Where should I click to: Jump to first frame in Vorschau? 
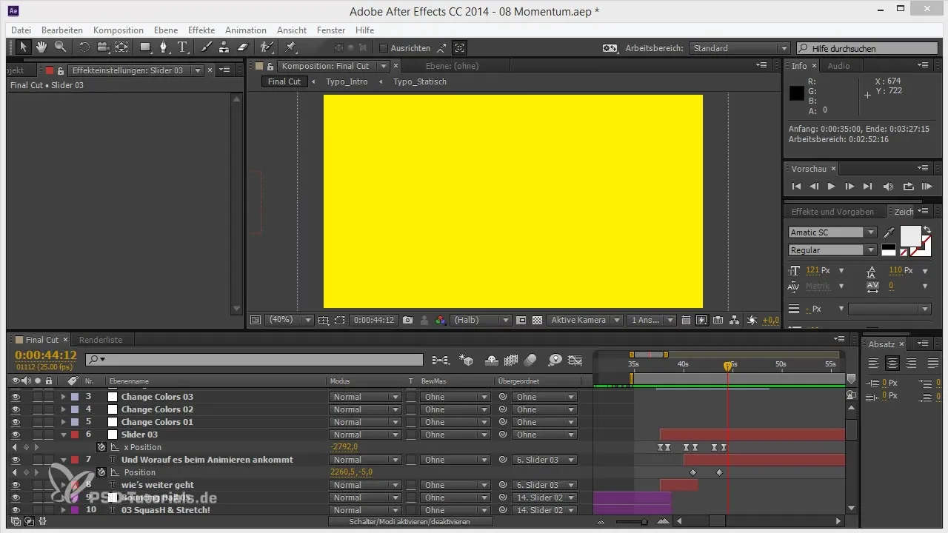[796, 187]
